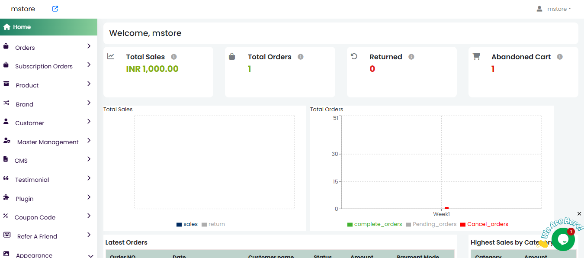Click the Abandoned Cart shopping cart icon
This screenshot has width=584, height=258.
[476, 56]
